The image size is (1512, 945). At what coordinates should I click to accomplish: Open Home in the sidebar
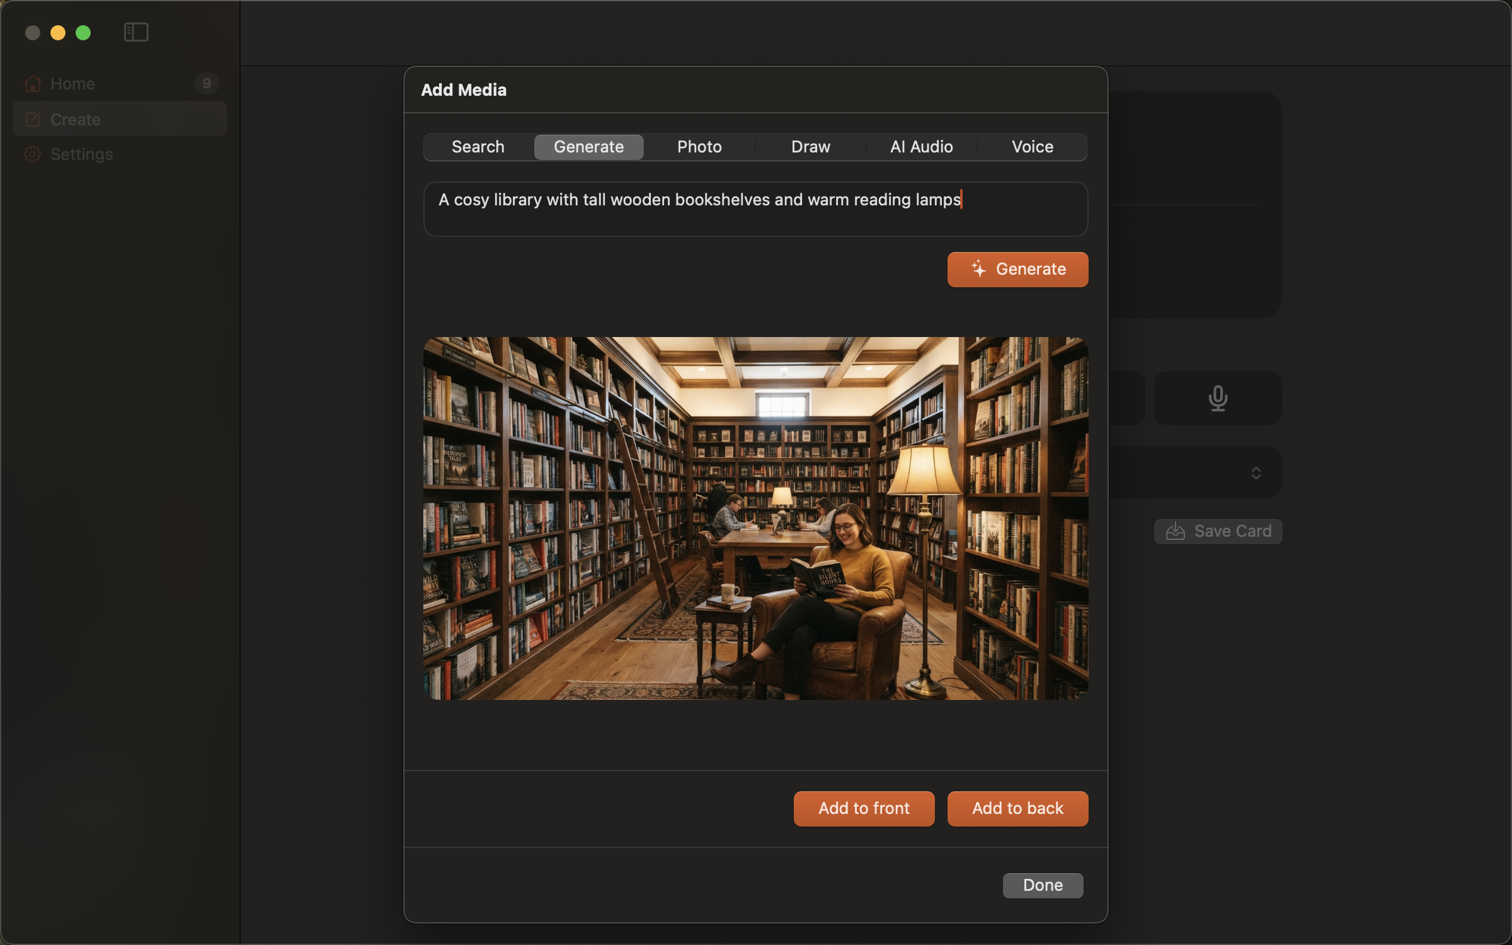coord(120,83)
